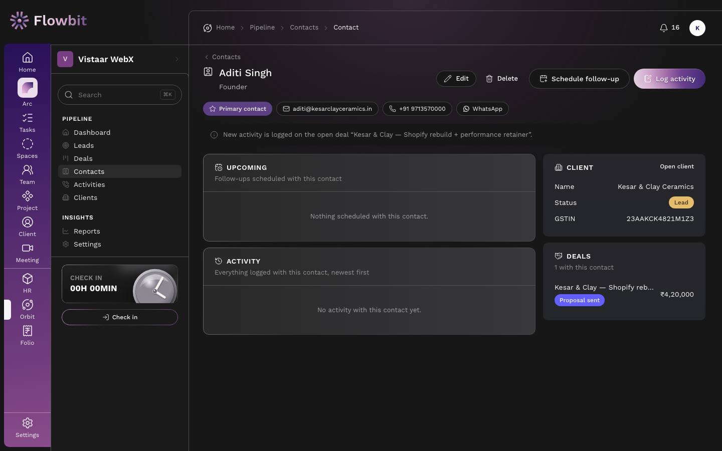Image resolution: width=722 pixels, height=451 pixels.
Task: Open the notifications bell showing 16
Action: point(670,28)
